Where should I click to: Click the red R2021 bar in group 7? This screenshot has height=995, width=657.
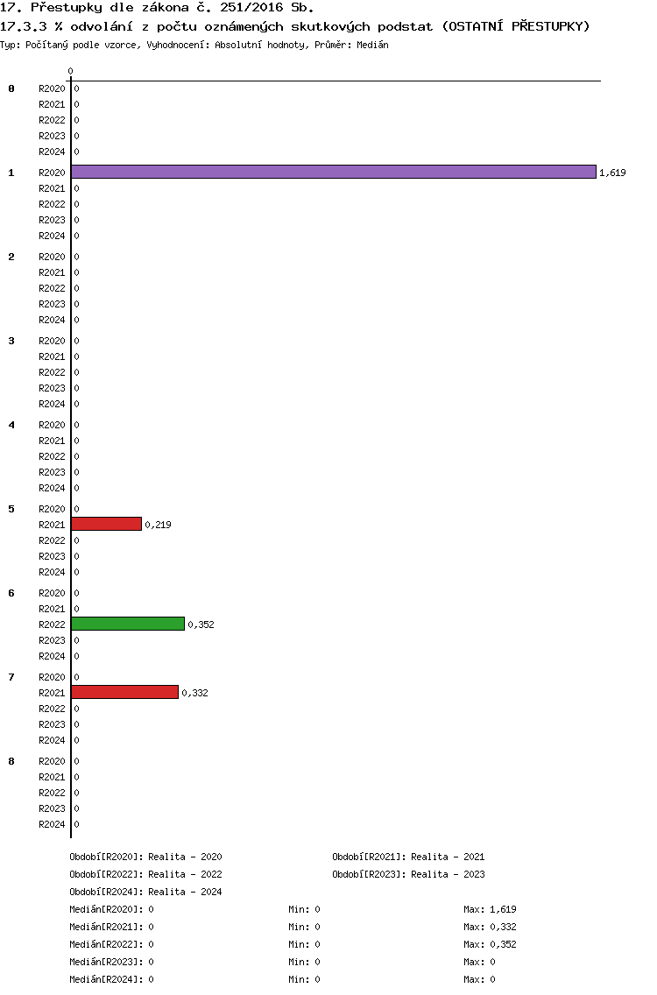pyautogui.click(x=125, y=692)
